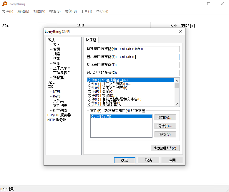Image resolution: width=229 pixels, height=192 pixels.
Task: Select 界面 in the options tree
Action: (x=57, y=45)
